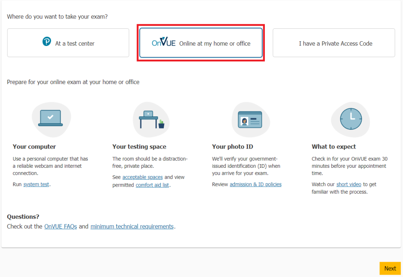Choose the At a test center option
The image size is (403, 277).
[x=68, y=43]
